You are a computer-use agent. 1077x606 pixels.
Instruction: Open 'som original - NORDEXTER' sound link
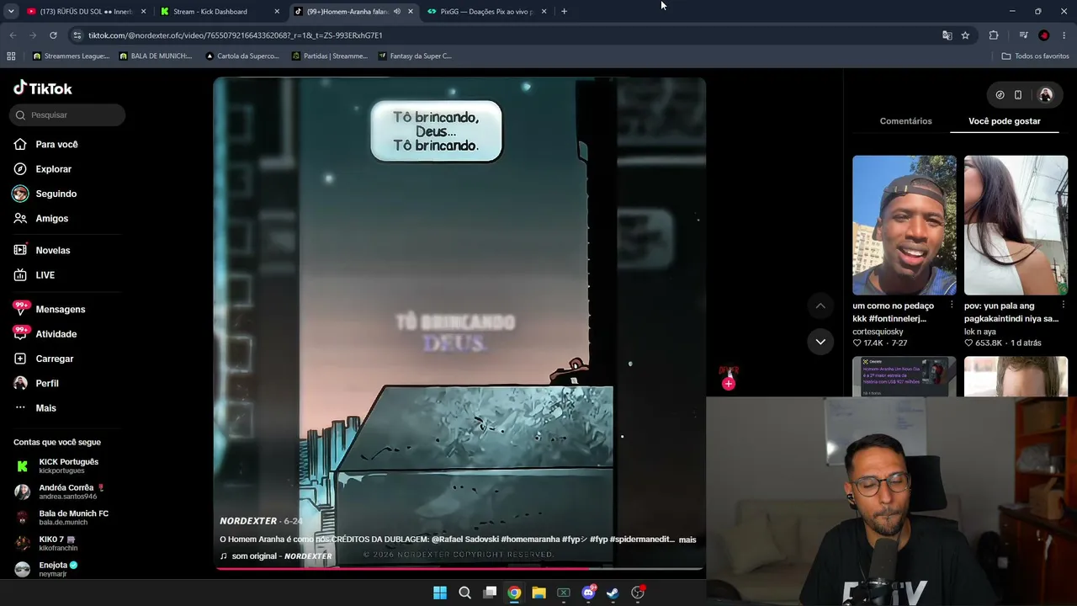point(276,556)
